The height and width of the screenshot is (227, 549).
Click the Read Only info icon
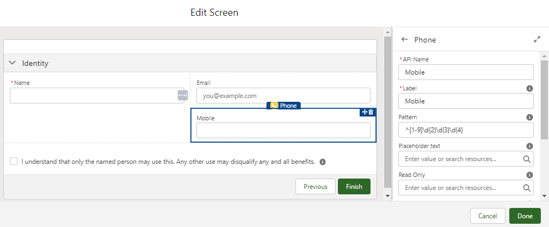(529, 175)
